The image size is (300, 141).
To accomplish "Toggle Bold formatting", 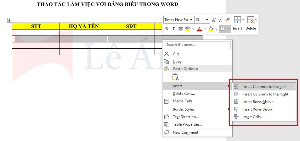I will coord(167,29).
